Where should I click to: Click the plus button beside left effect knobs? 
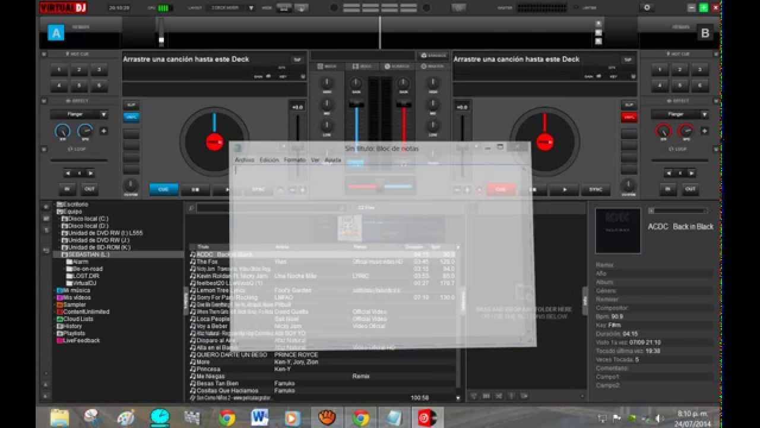tap(103, 131)
